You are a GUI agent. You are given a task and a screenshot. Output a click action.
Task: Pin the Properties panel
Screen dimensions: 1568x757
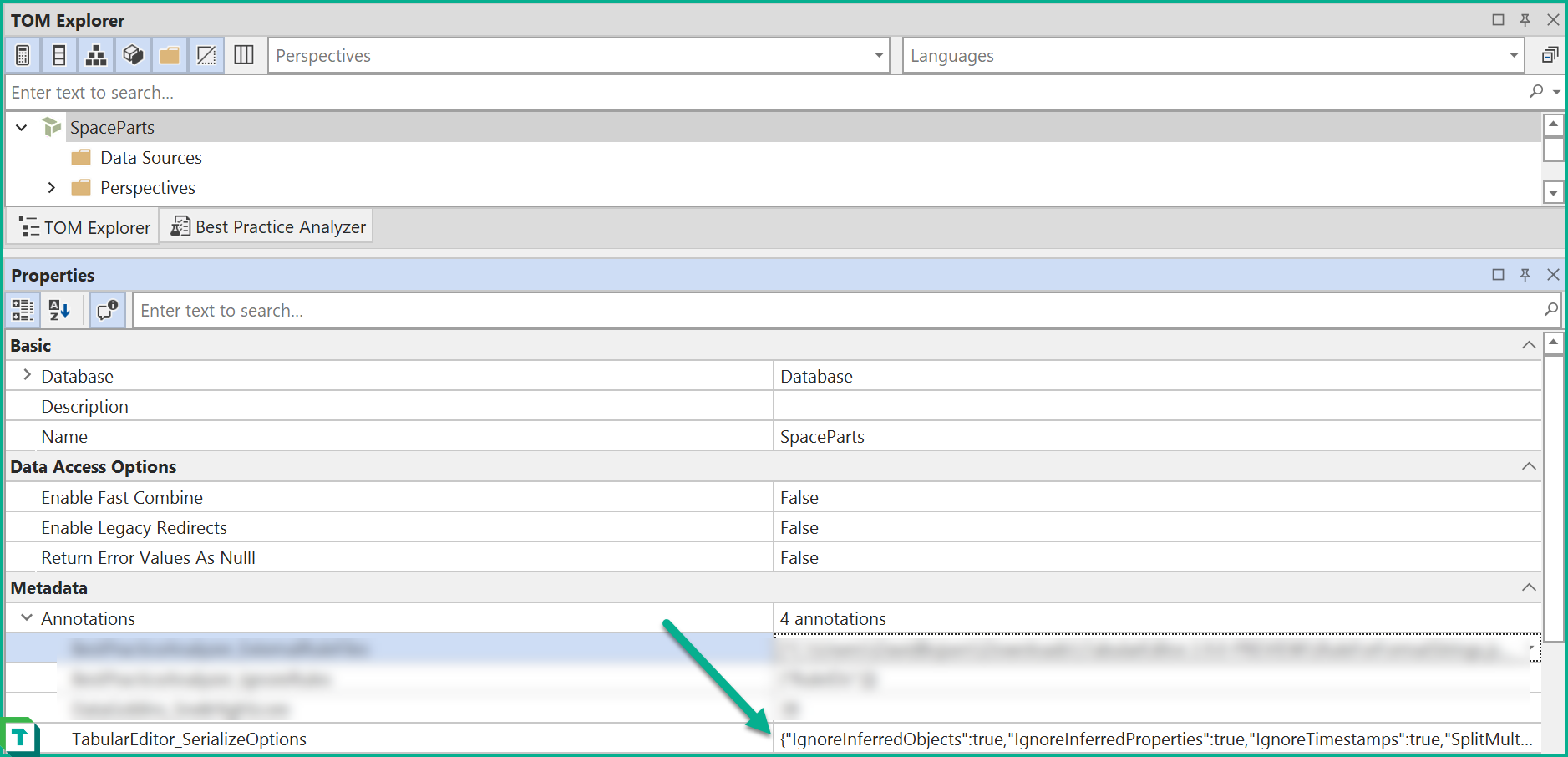pos(1525,275)
